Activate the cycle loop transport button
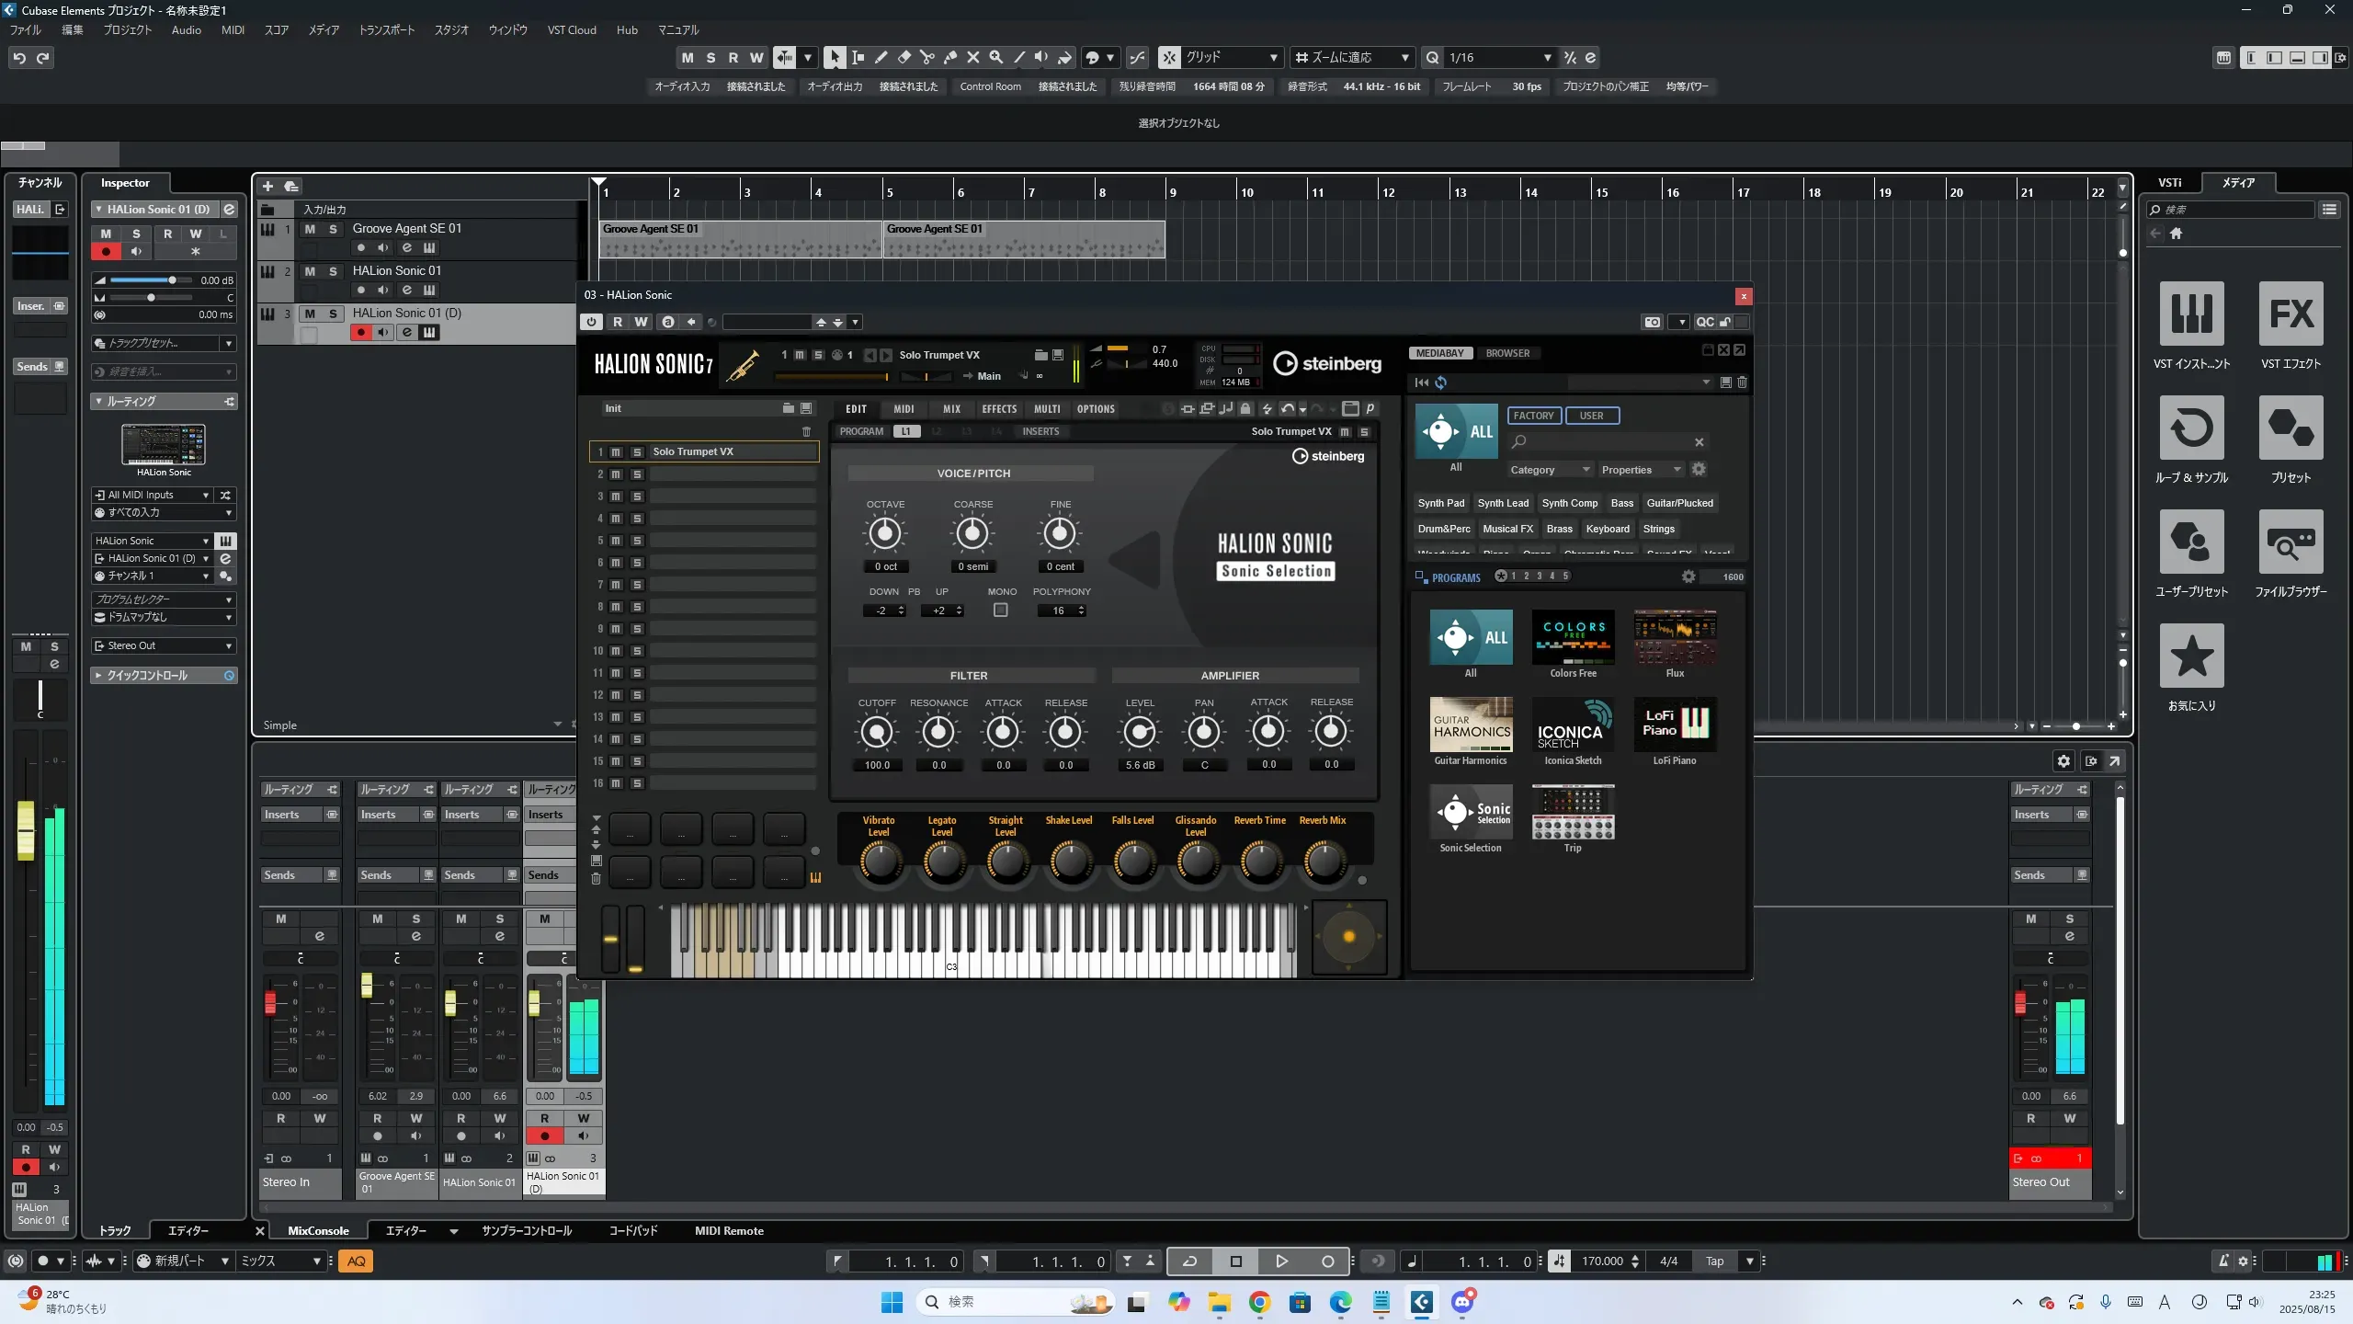2353x1324 pixels. coord(1189,1261)
